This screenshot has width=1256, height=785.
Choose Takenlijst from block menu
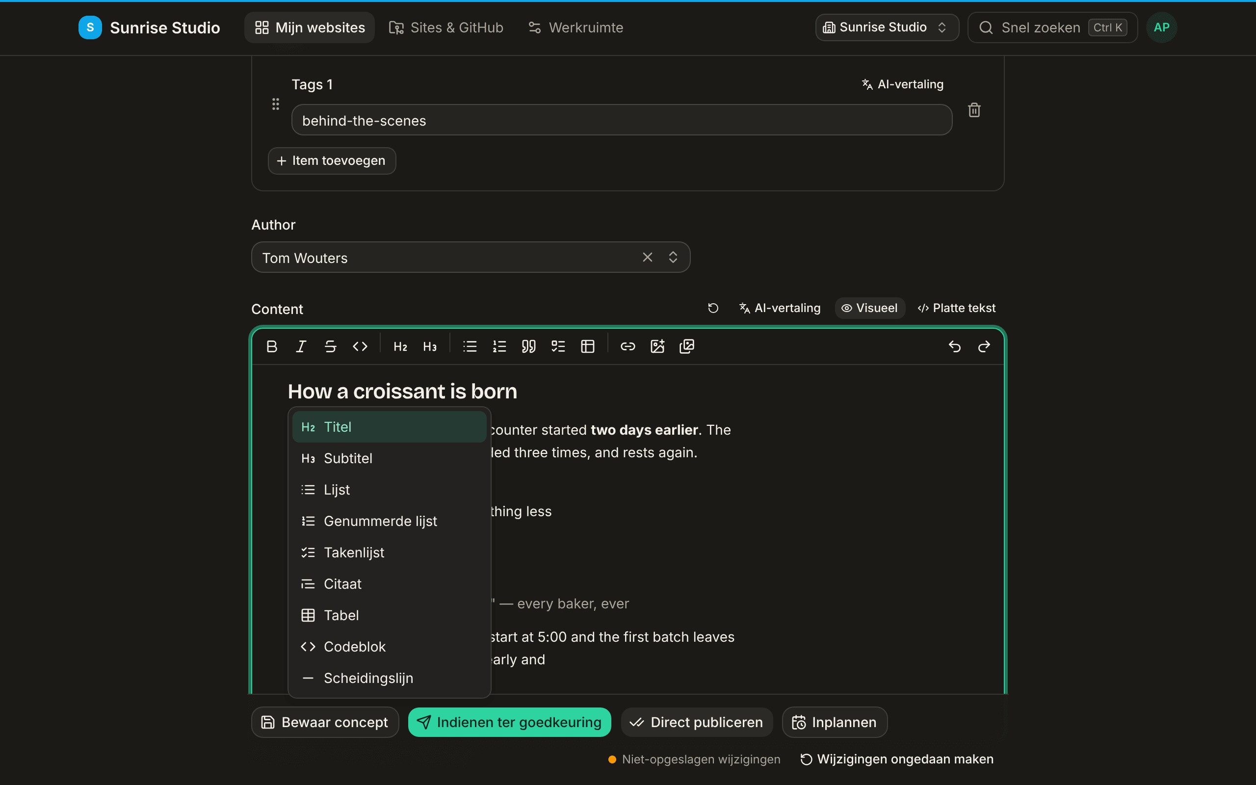pyautogui.click(x=389, y=552)
